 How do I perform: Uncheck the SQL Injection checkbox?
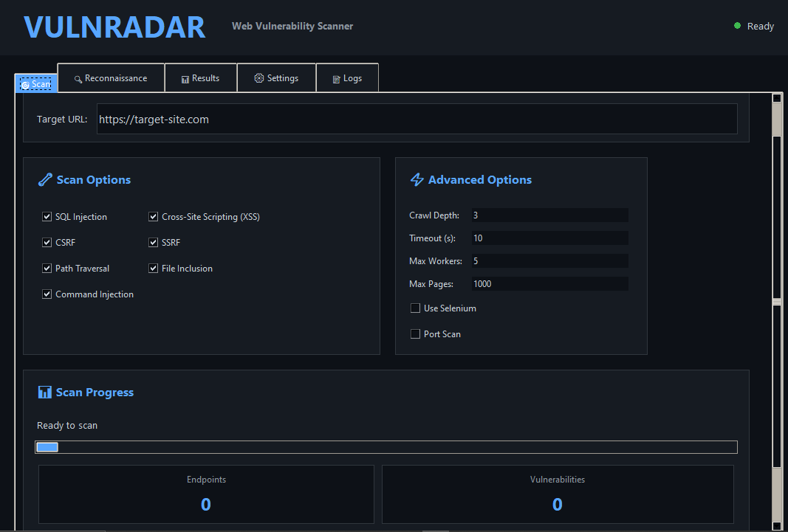click(47, 217)
